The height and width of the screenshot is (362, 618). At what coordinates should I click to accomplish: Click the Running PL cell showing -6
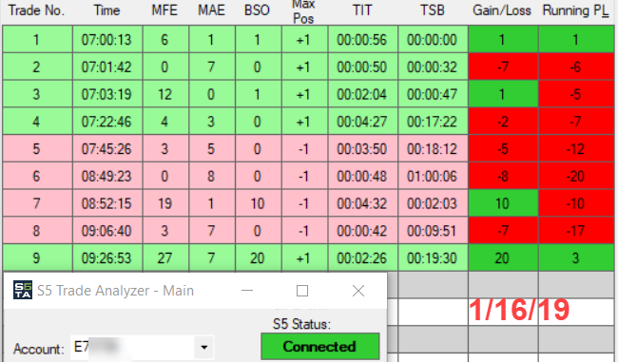576,67
